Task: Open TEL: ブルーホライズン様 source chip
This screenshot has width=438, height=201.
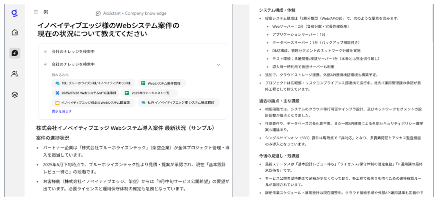Action: (x=93, y=83)
